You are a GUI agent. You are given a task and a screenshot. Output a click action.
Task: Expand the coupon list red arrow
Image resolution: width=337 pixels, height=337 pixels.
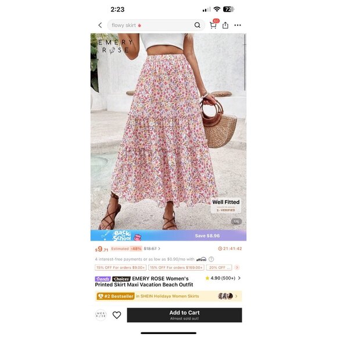click(237, 267)
